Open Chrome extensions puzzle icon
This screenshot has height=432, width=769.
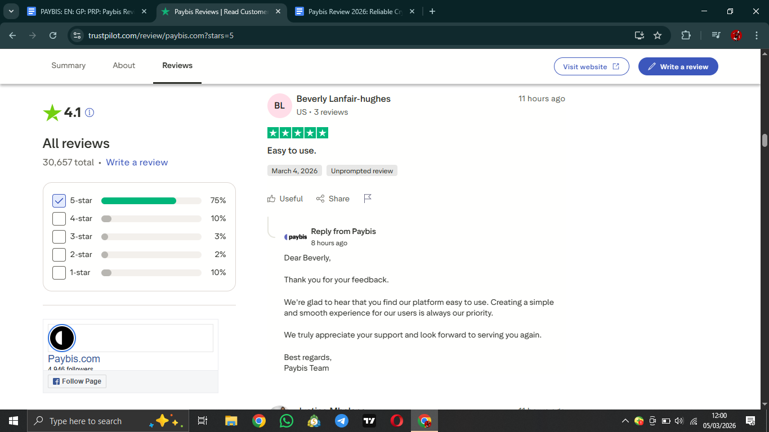[686, 35]
